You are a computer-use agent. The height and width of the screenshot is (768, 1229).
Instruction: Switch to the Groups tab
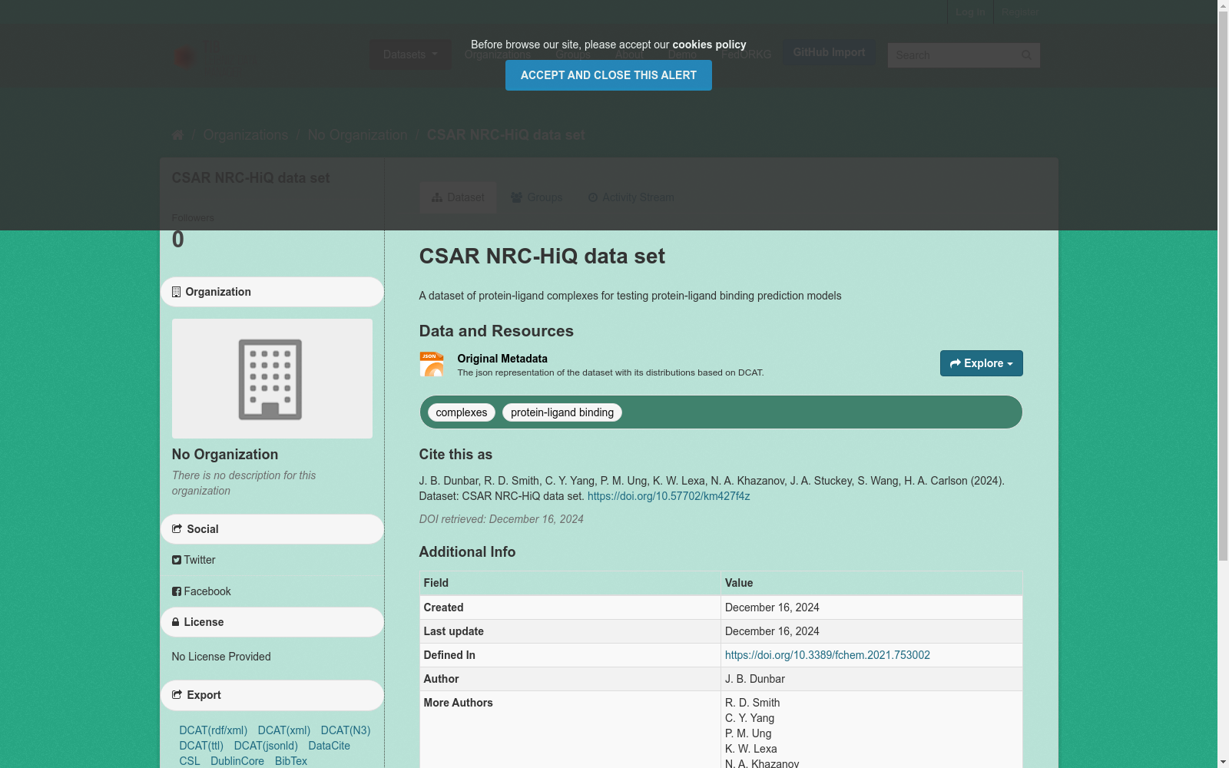click(536, 197)
